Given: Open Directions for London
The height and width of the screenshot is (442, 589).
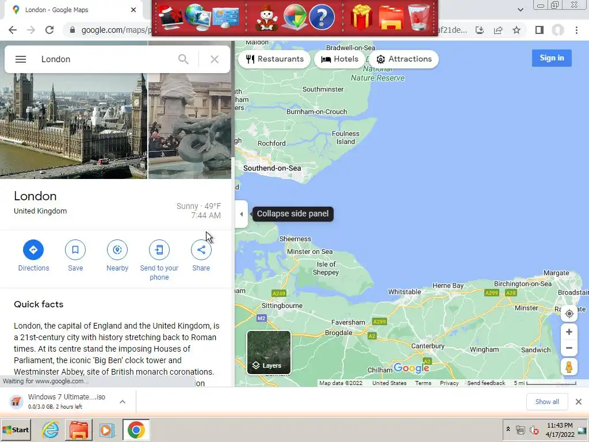Looking at the screenshot, I should coord(33,256).
